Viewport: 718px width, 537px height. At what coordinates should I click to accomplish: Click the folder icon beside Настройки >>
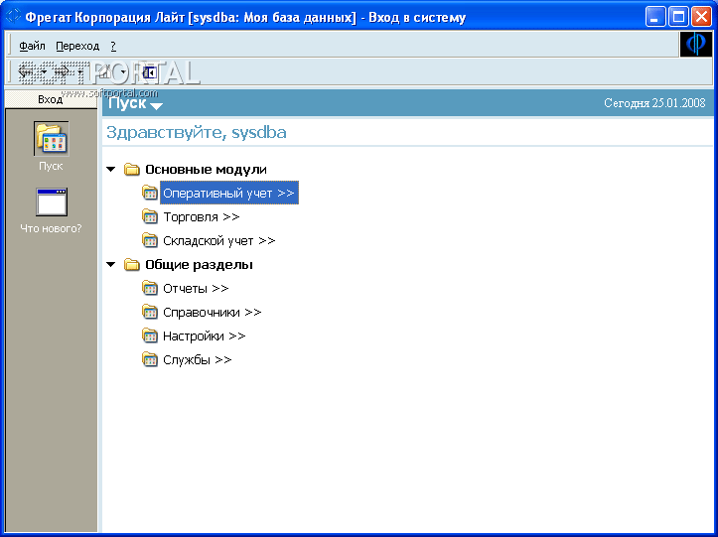[x=150, y=336]
